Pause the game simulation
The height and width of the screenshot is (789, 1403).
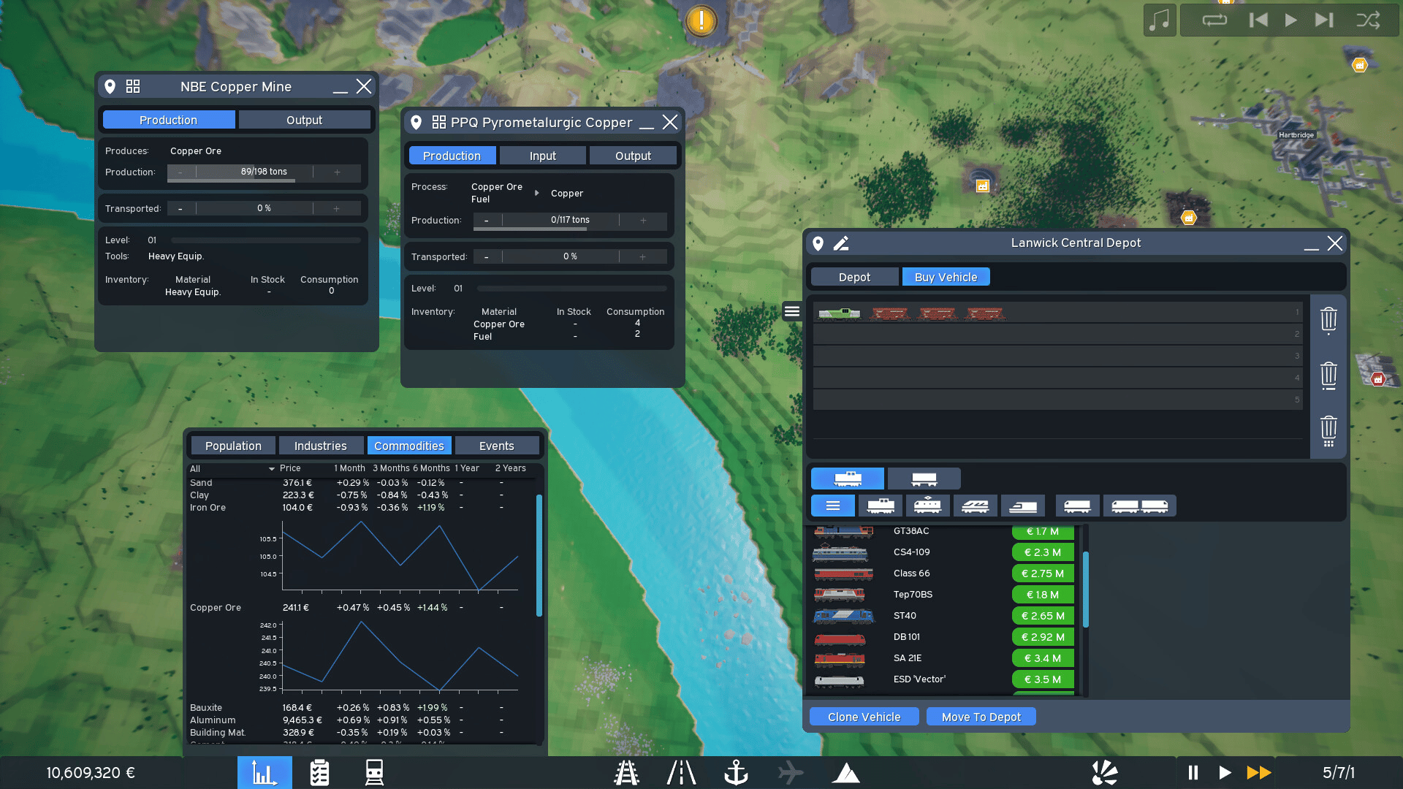pyautogui.click(x=1193, y=772)
